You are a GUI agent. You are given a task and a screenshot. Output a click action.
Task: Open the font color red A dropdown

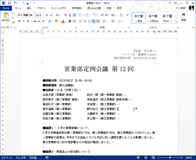point(66,21)
